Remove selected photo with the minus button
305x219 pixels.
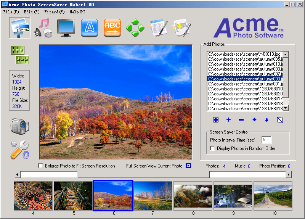click(241, 120)
